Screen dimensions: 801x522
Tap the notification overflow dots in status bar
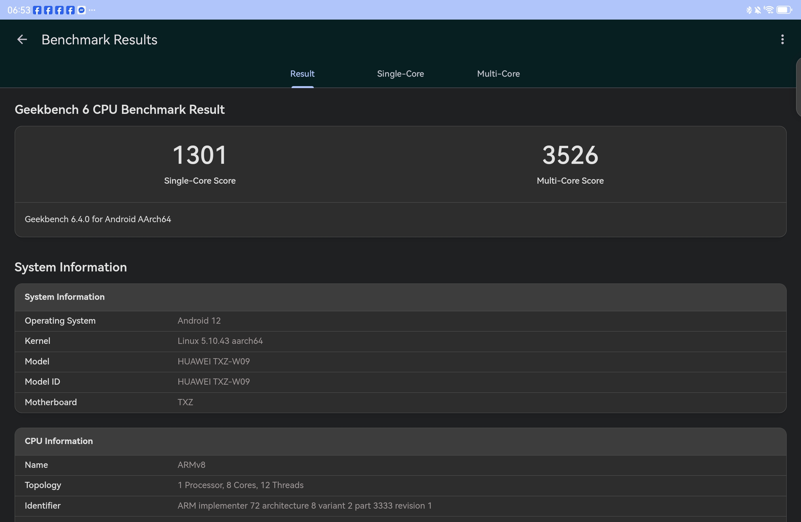point(92,10)
